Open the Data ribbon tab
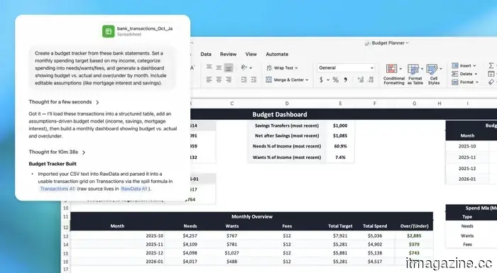Screen dimensions: 497x273 click(x=206, y=54)
